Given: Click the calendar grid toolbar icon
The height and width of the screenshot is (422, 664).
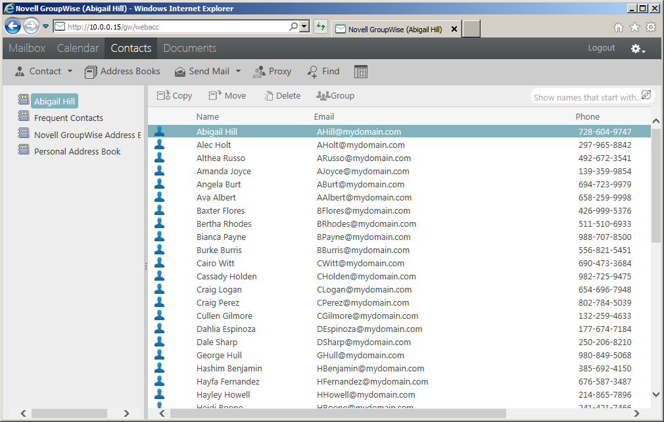Looking at the screenshot, I should tap(361, 72).
